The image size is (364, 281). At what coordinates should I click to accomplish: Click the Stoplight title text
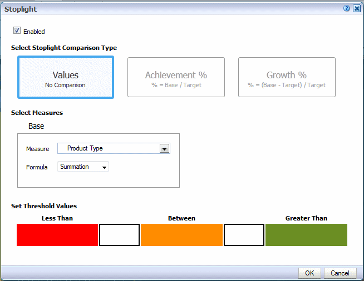tap(21, 9)
